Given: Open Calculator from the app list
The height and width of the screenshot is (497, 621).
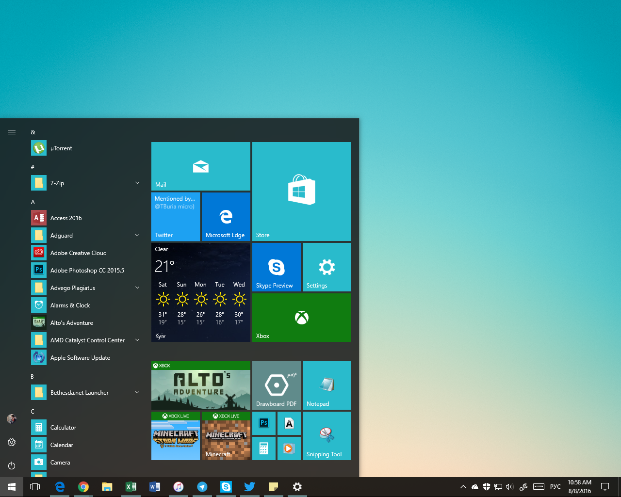Looking at the screenshot, I should pos(85,428).
